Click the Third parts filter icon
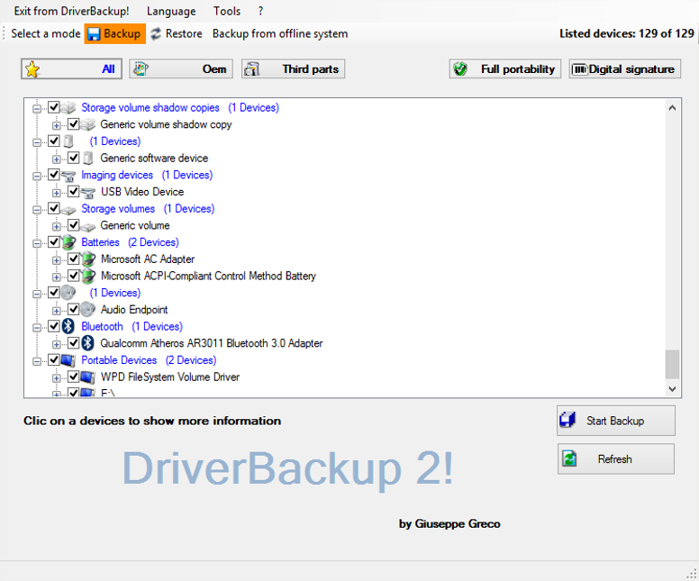 (252, 69)
